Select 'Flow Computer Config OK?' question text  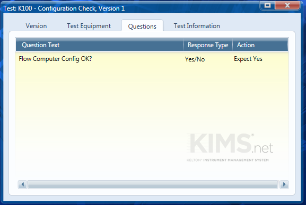tap(55, 59)
